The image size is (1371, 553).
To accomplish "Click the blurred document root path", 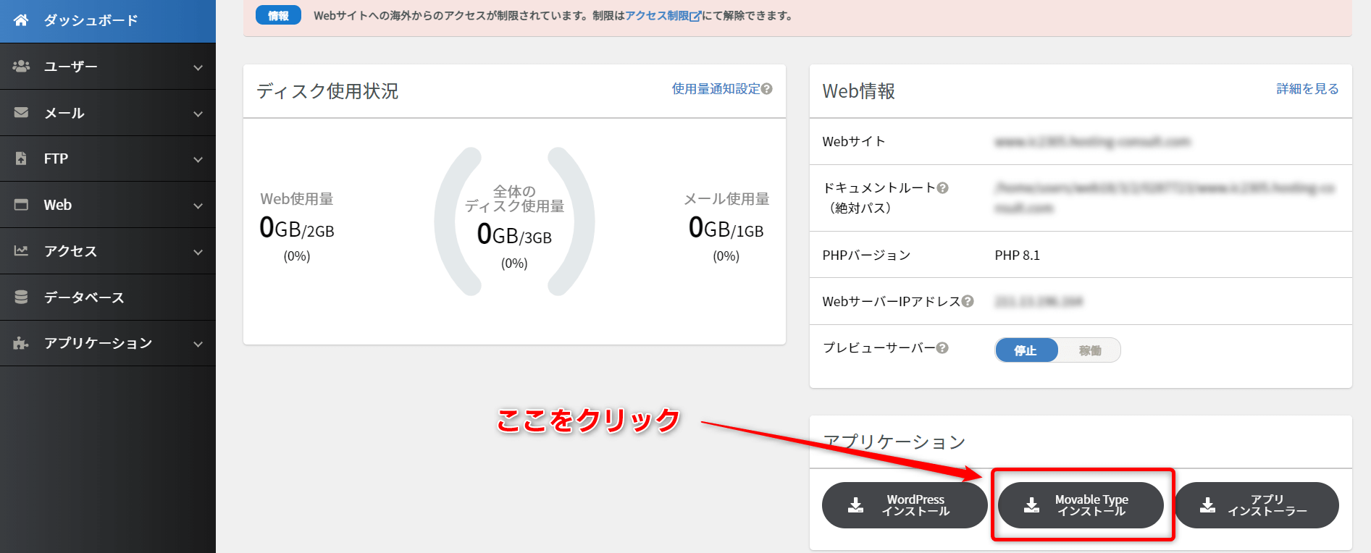I will point(1165,198).
